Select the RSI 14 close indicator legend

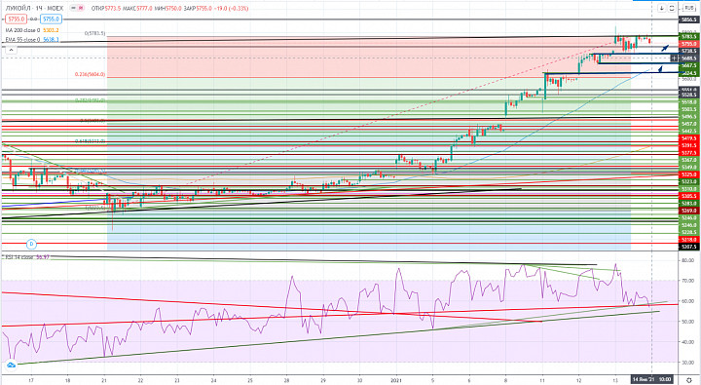[27, 257]
